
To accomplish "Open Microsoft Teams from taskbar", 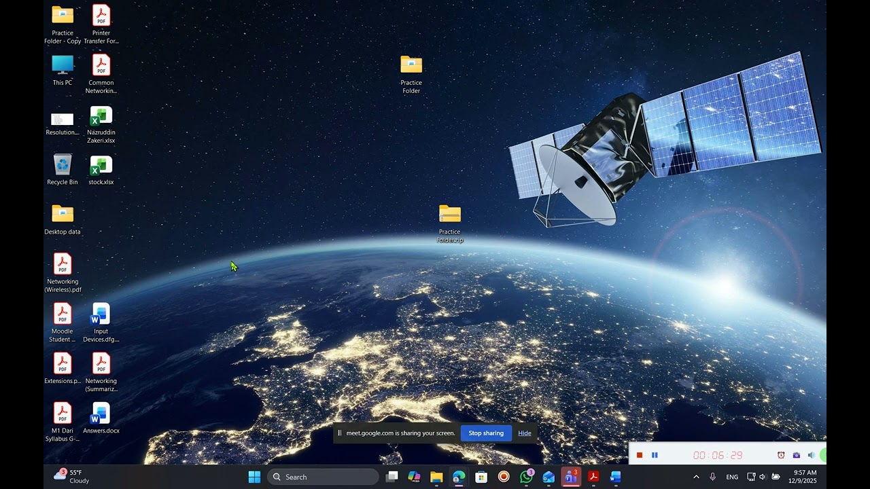I will tap(571, 477).
